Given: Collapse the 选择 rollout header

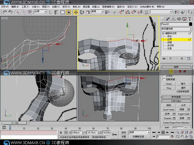Looking at the screenshot, I should (x=176, y=67).
